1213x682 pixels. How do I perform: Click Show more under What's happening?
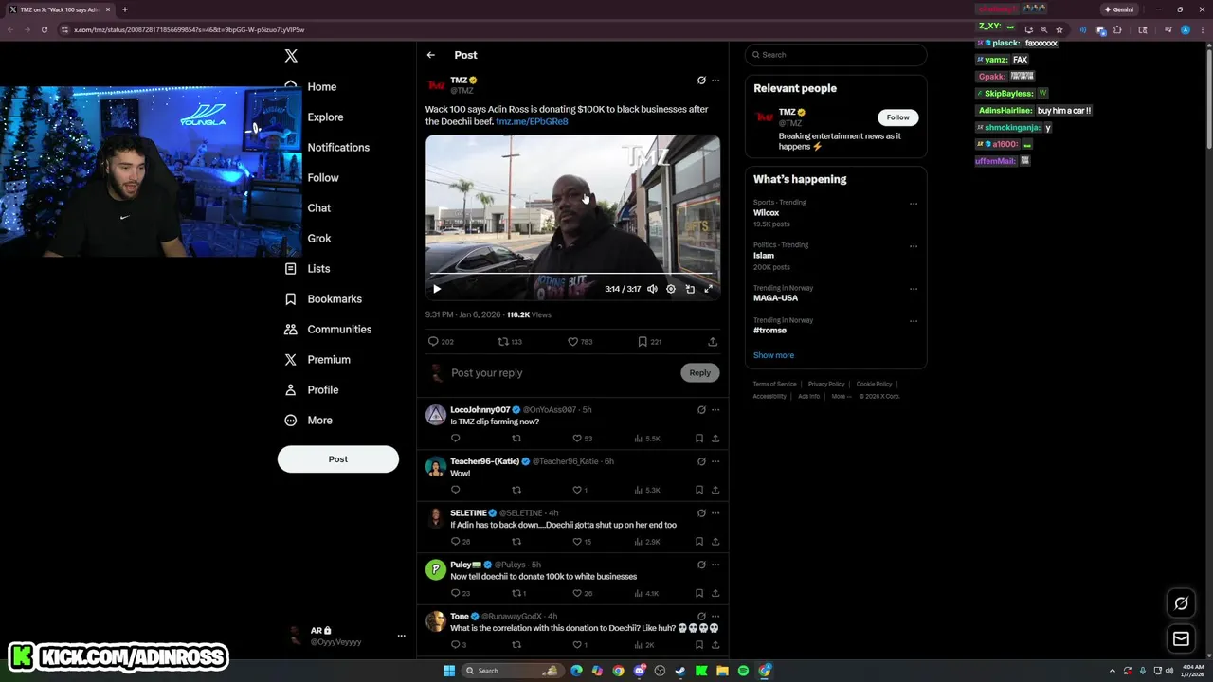[x=773, y=355]
